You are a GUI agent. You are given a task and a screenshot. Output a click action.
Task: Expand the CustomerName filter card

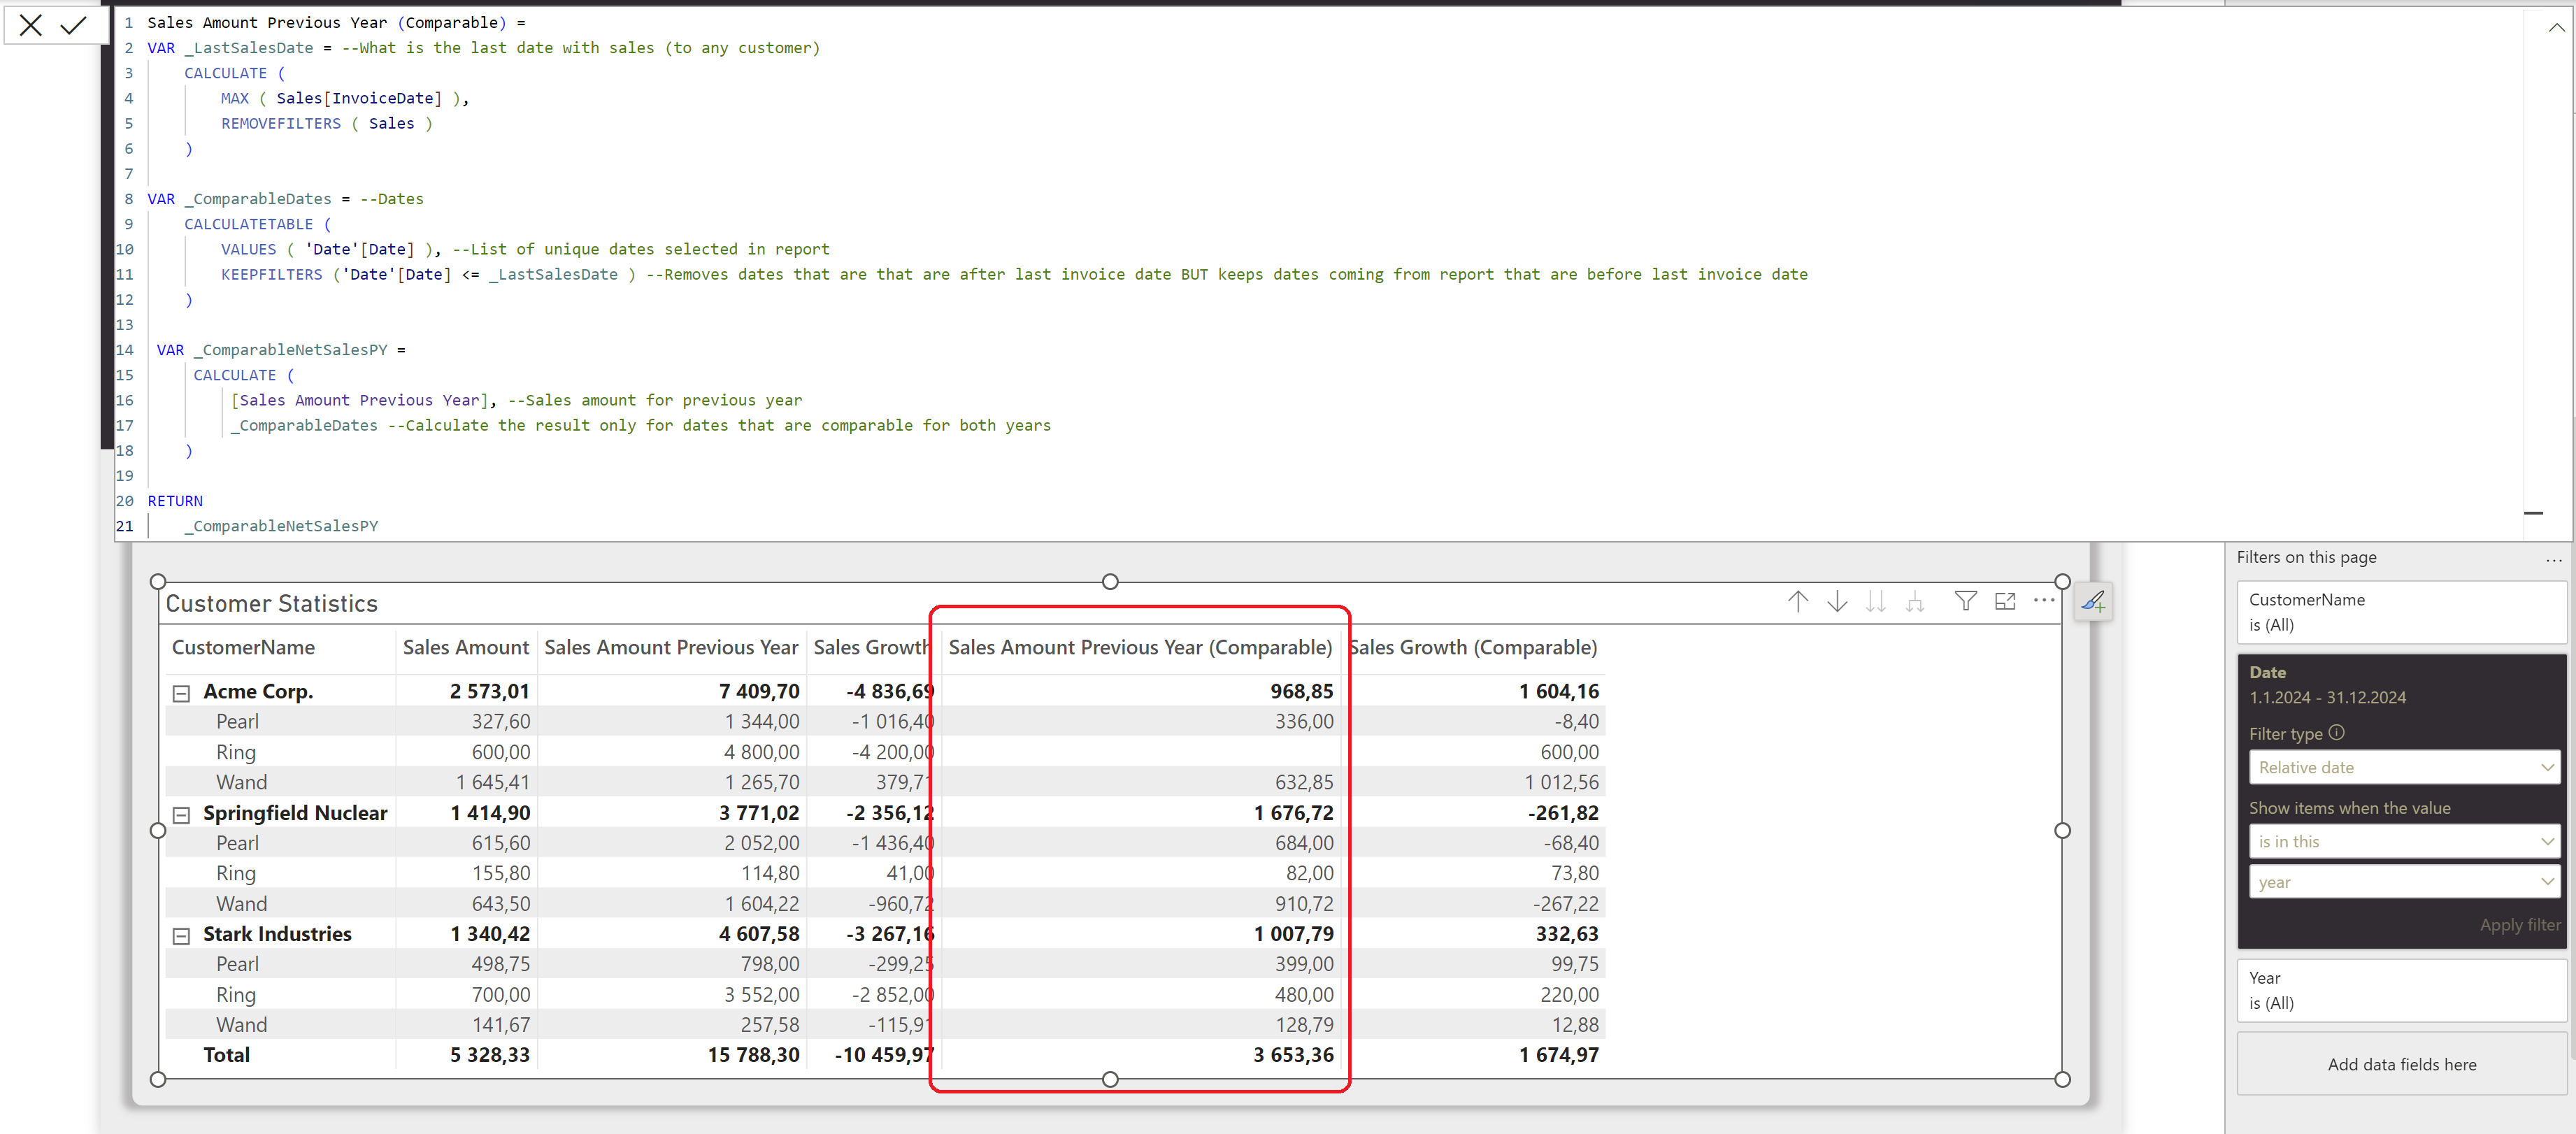pyautogui.click(x=2401, y=612)
